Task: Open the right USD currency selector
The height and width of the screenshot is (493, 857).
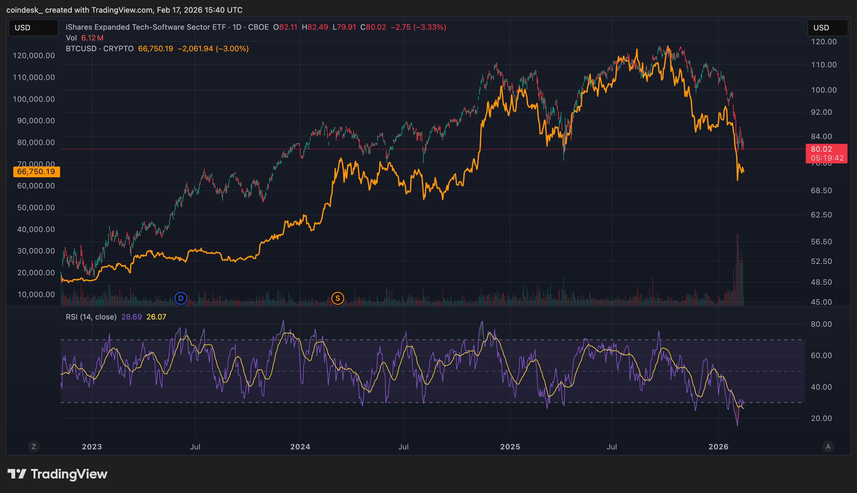Action: point(827,28)
